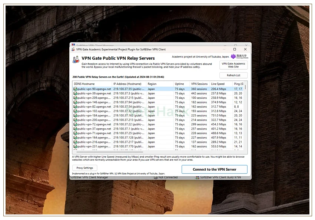Select the 182 sessions cell

(x=199, y=102)
